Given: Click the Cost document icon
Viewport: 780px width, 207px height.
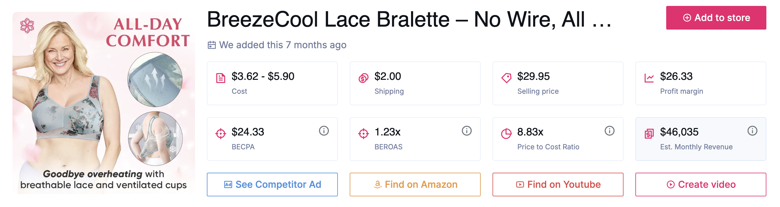Looking at the screenshot, I should coord(221,78).
